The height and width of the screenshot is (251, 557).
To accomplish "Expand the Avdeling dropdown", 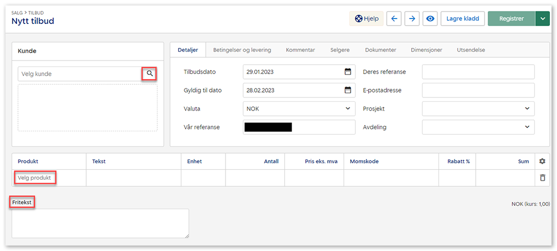I will (x=526, y=127).
